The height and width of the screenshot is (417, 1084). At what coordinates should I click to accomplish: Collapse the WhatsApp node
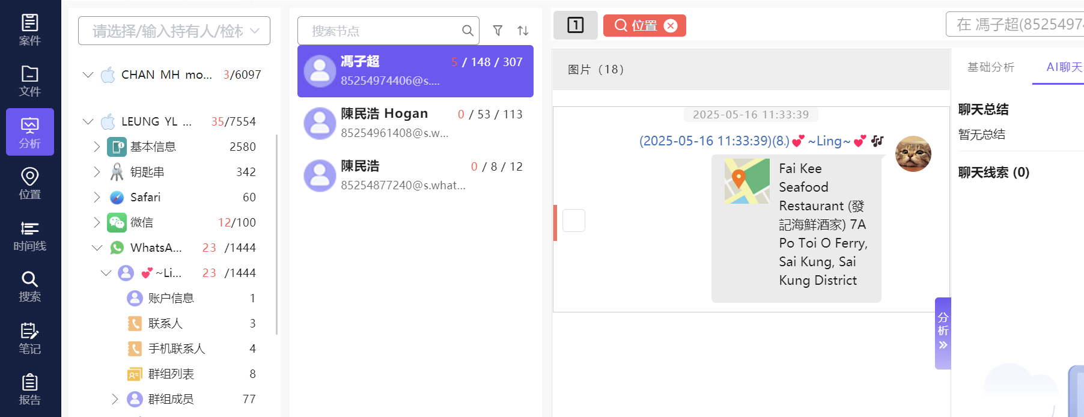(x=97, y=248)
